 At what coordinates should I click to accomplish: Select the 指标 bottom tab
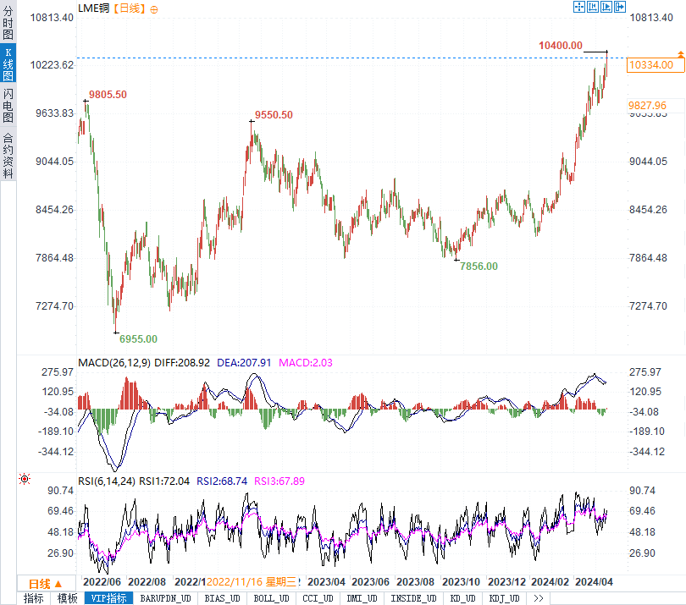coord(34,598)
